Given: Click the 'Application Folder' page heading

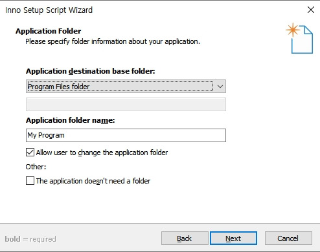Looking at the screenshot, I should (x=49, y=31).
